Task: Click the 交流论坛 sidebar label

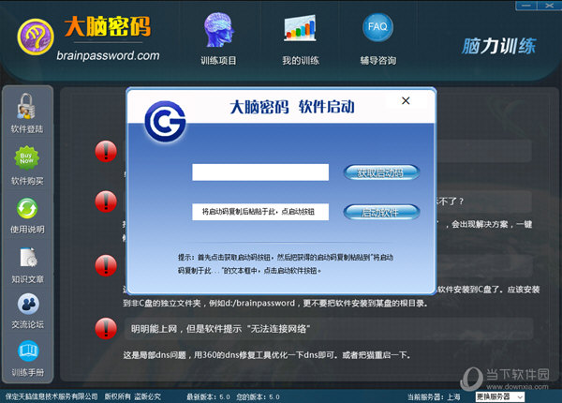Action: 27,324
